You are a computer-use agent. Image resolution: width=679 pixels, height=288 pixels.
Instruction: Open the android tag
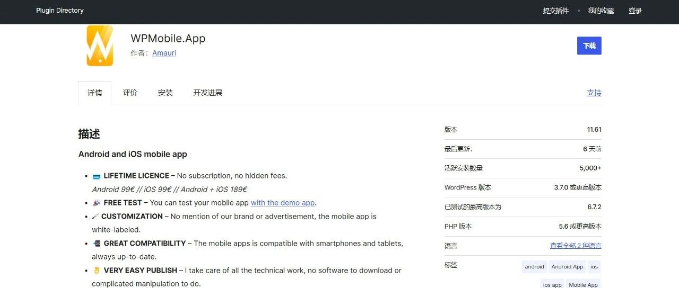coord(534,267)
